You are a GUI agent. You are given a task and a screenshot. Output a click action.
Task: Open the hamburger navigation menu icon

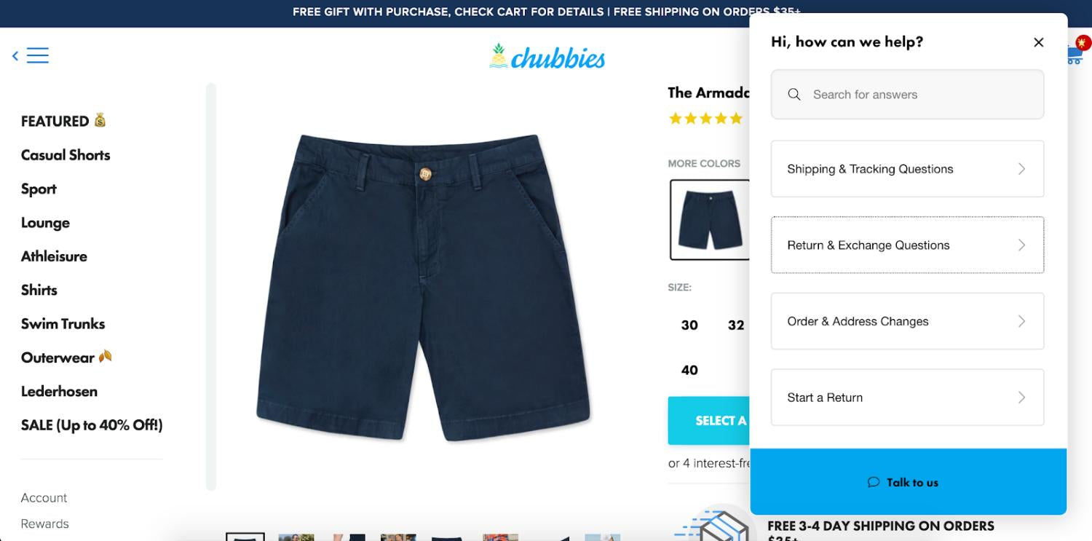coord(38,55)
